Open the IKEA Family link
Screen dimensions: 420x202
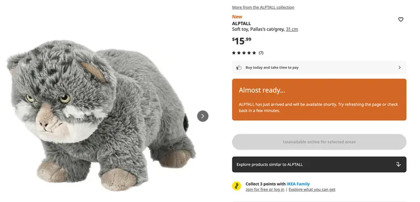coord(298,184)
